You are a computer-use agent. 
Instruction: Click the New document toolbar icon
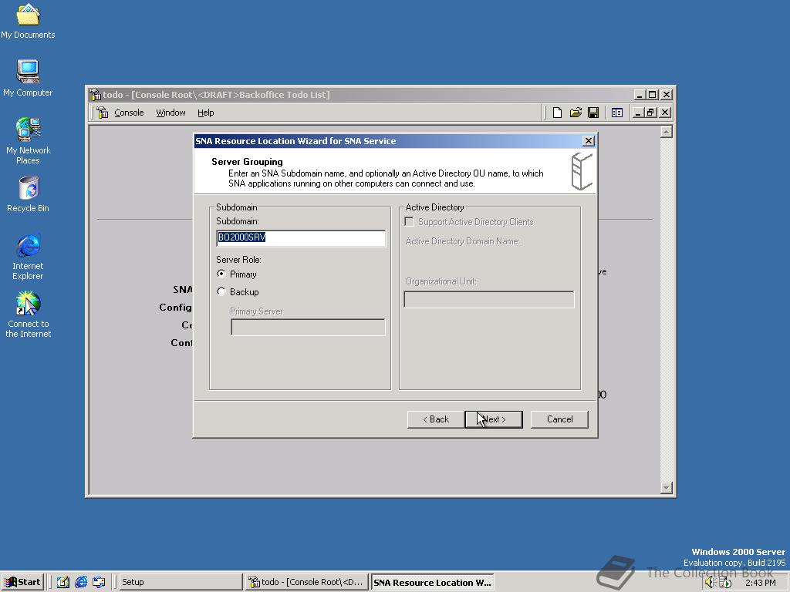click(557, 113)
